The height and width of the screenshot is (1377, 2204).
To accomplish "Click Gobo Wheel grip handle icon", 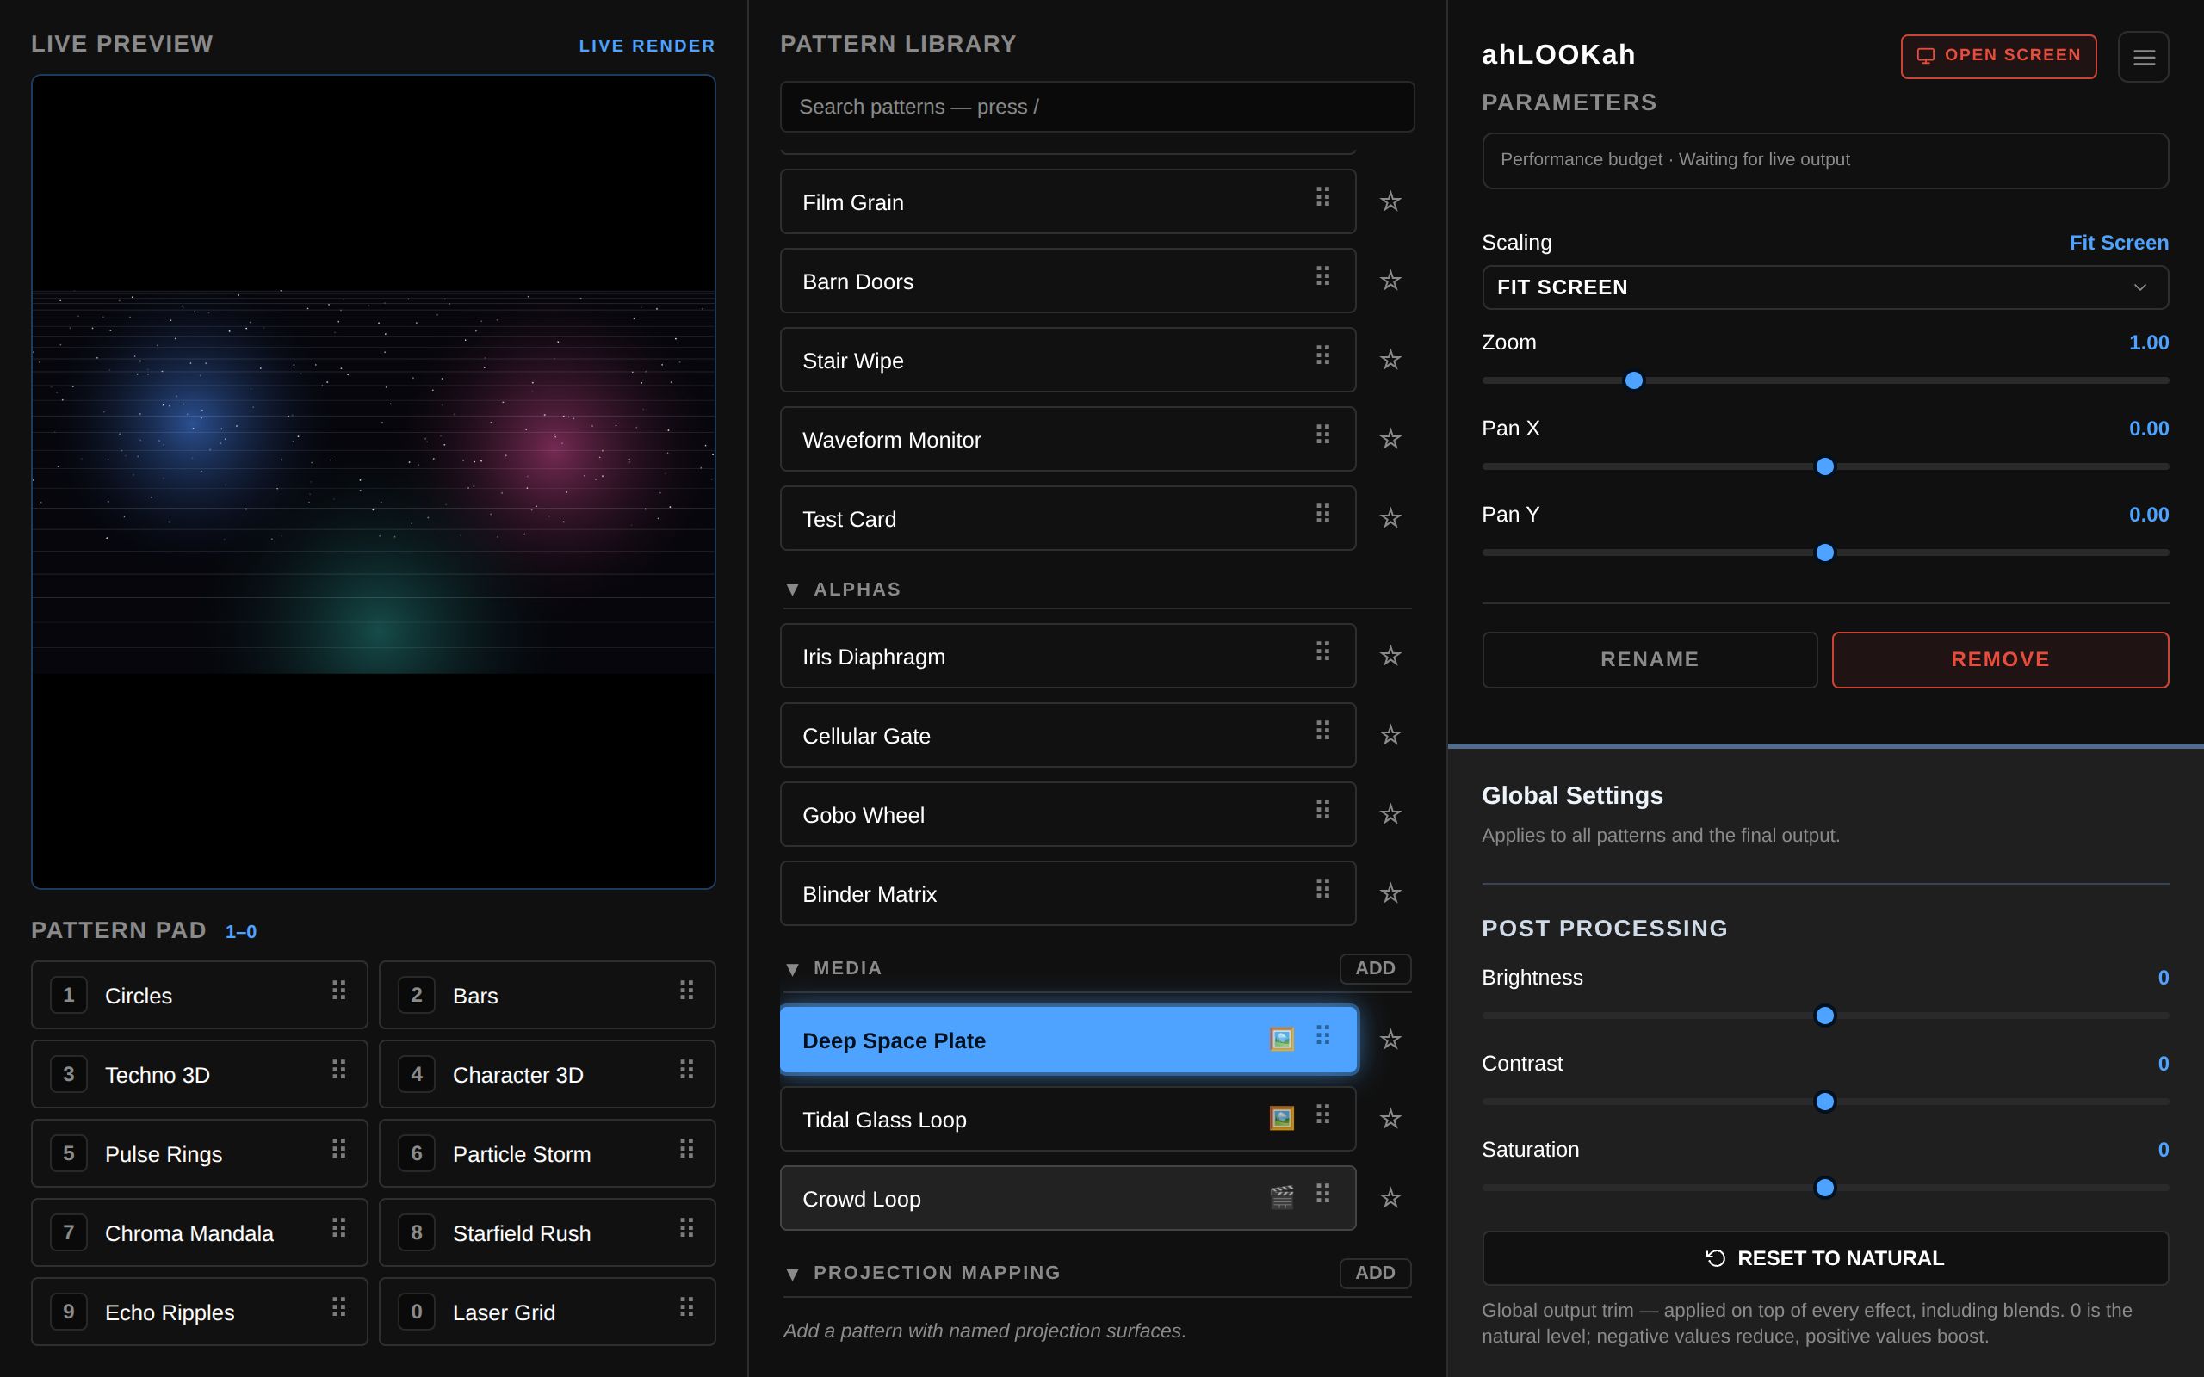I will click(1322, 810).
